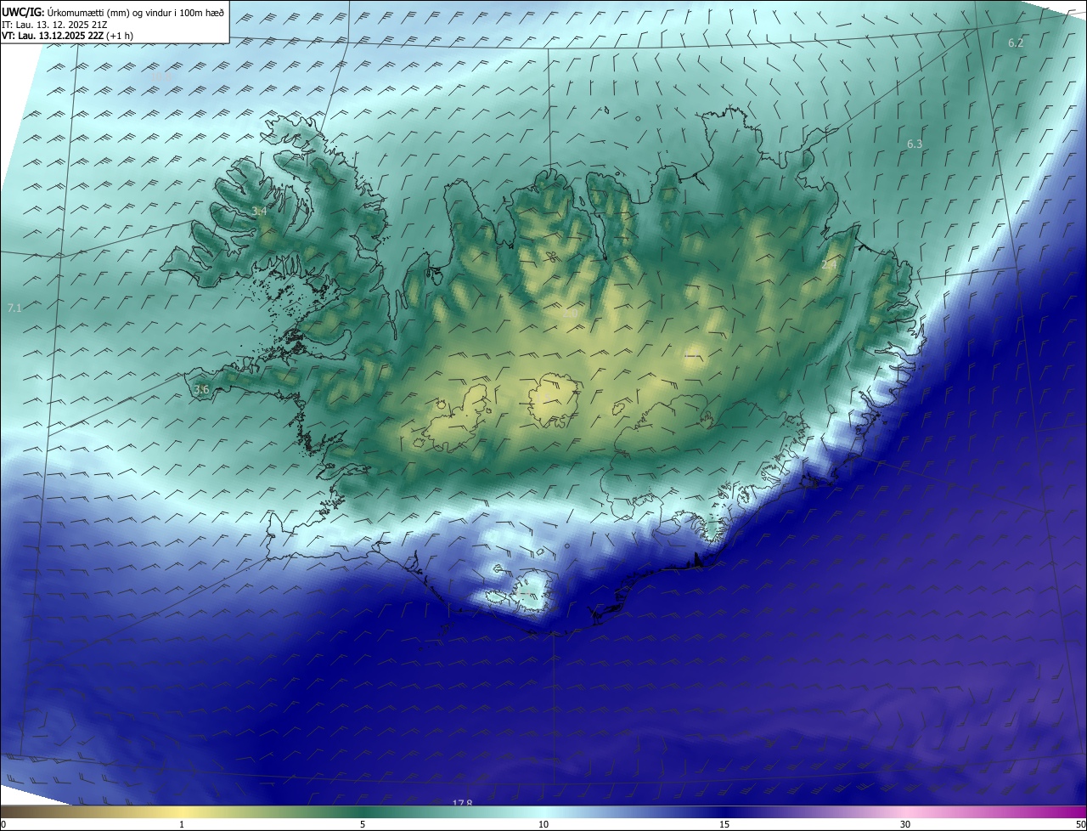Click the legend tick label 50

tap(1080, 824)
